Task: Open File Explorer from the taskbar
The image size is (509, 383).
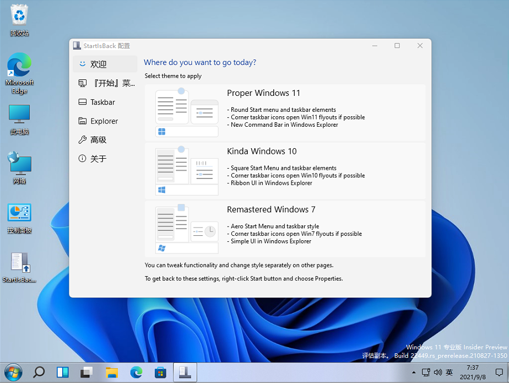Action: pyautogui.click(x=112, y=373)
